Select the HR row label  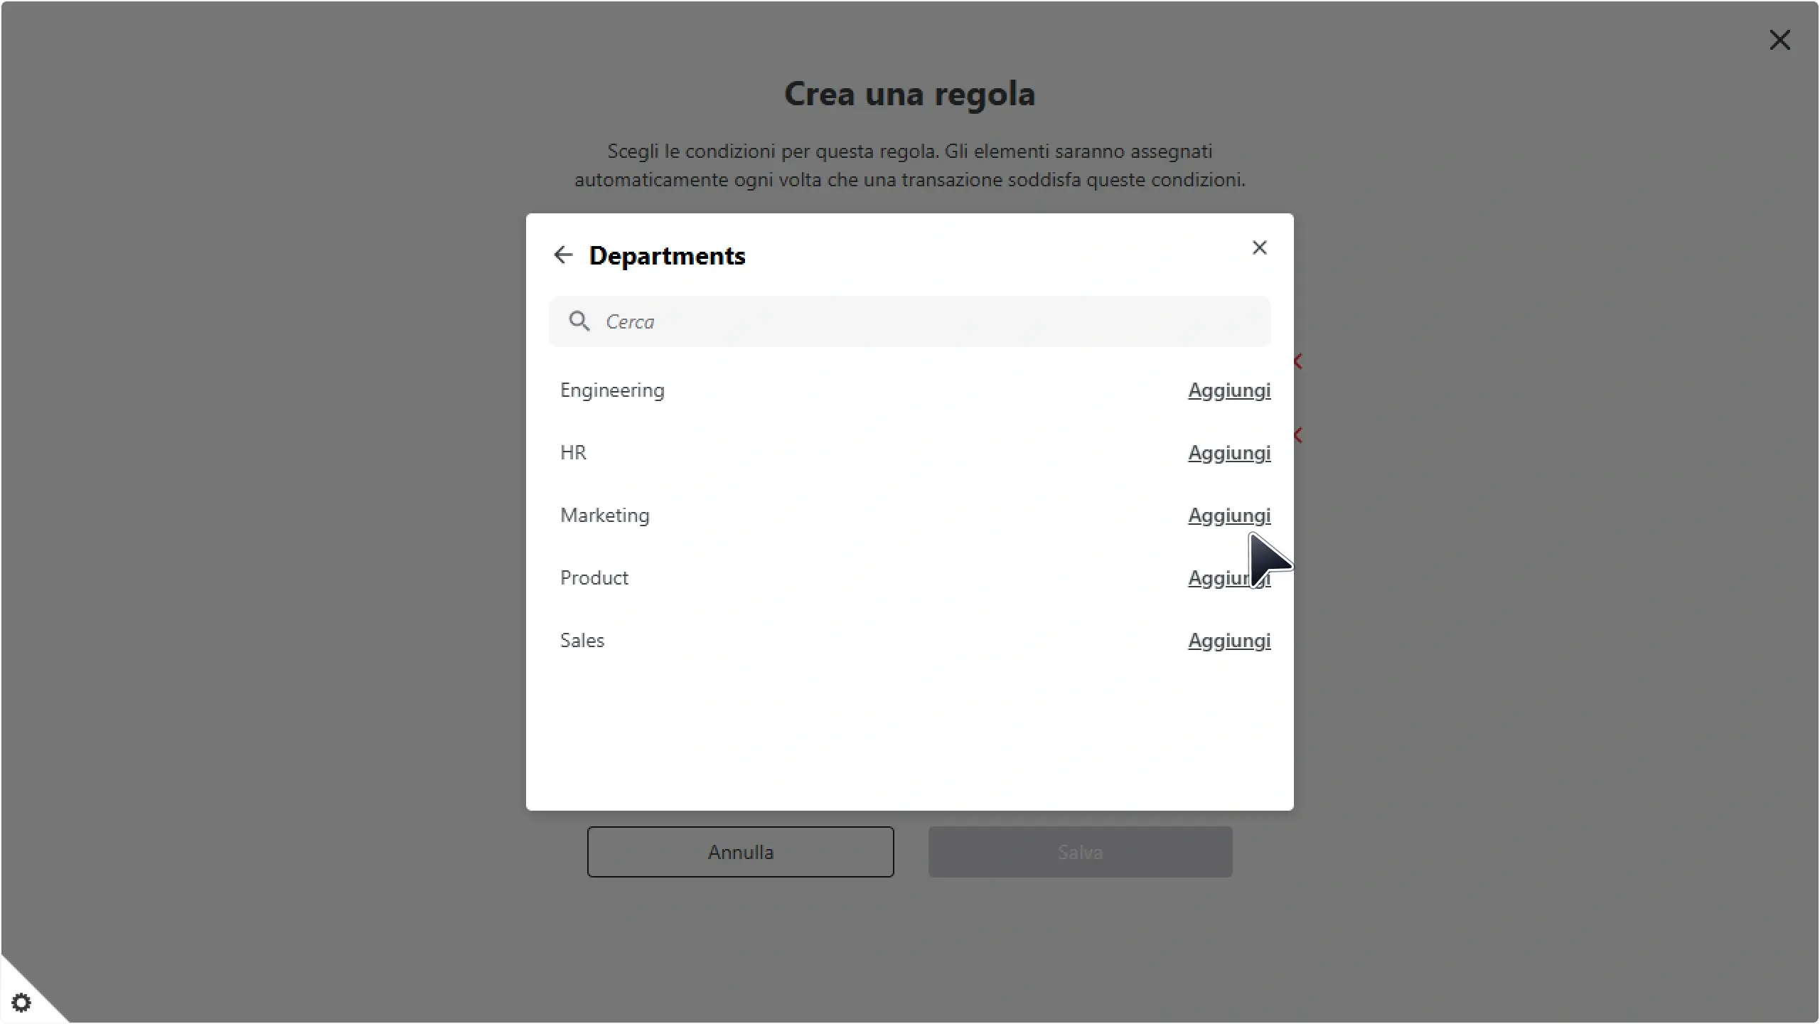[x=573, y=453]
